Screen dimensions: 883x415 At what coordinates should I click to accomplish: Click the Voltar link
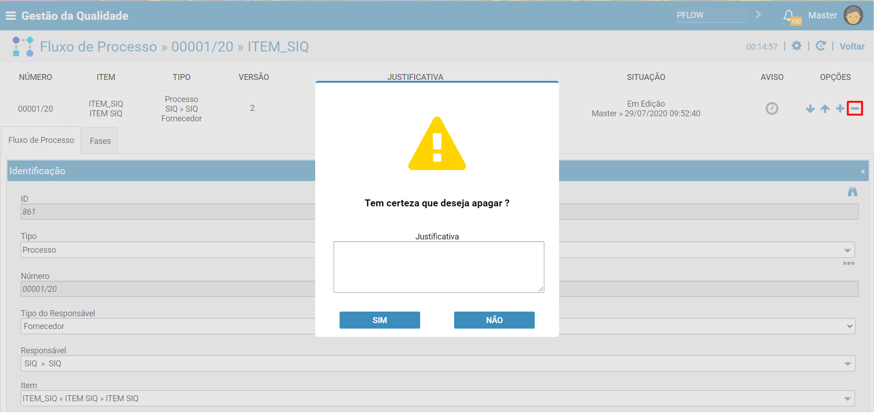tap(852, 46)
